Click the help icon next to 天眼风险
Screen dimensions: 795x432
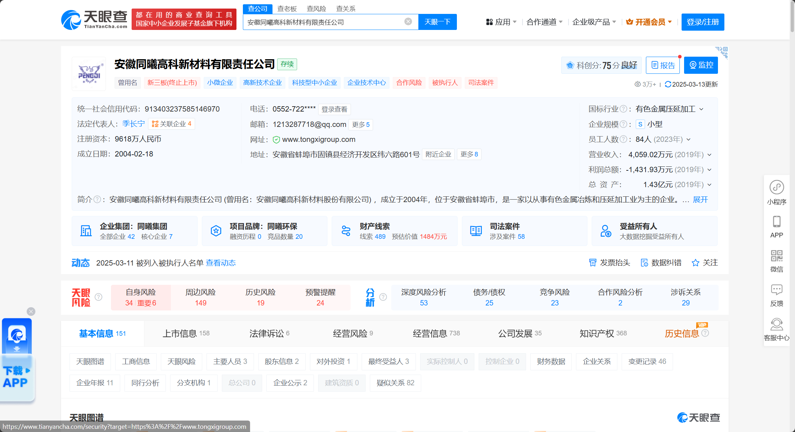98,297
